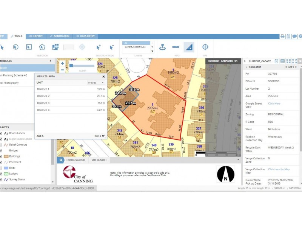Uncheck the Buildings layer checkbox
Screen dimensions: 302x226
tap(1, 156)
